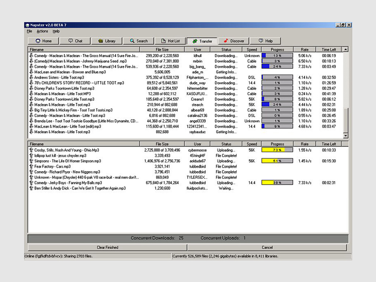The width and height of the screenshot is (376, 282).
Task: Go to the Search tab
Action: pyautogui.click(x=138, y=41)
